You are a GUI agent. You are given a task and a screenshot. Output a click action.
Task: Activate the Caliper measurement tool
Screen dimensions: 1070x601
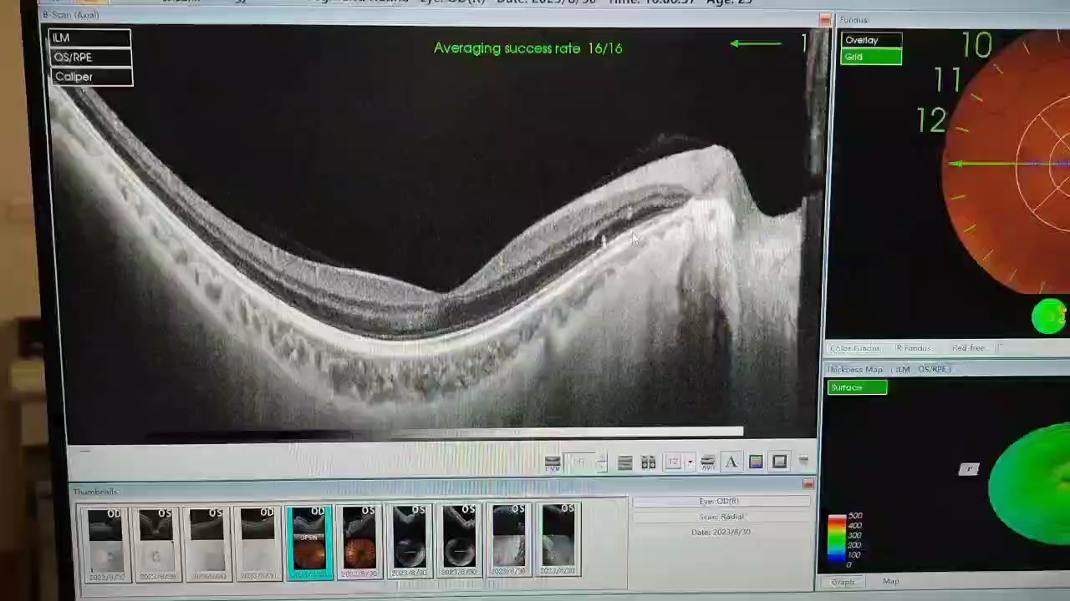coord(90,77)
